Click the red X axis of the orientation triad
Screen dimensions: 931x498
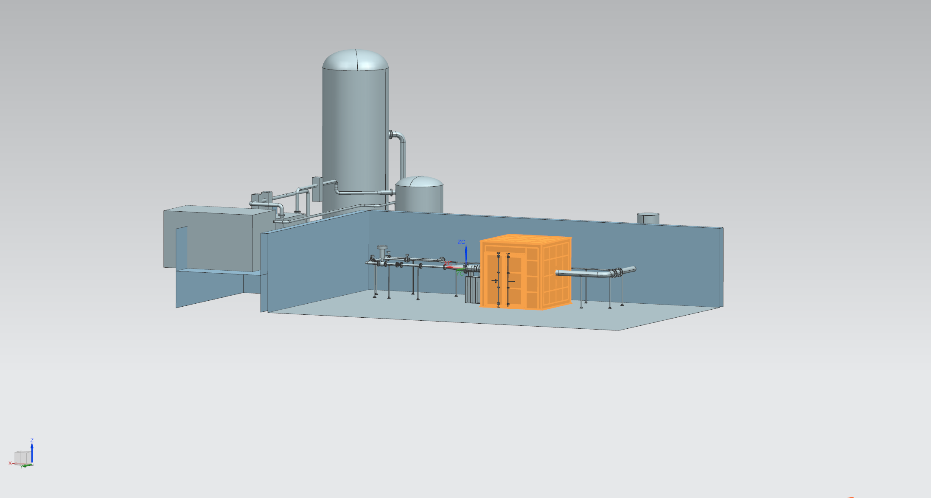point(15,464)
